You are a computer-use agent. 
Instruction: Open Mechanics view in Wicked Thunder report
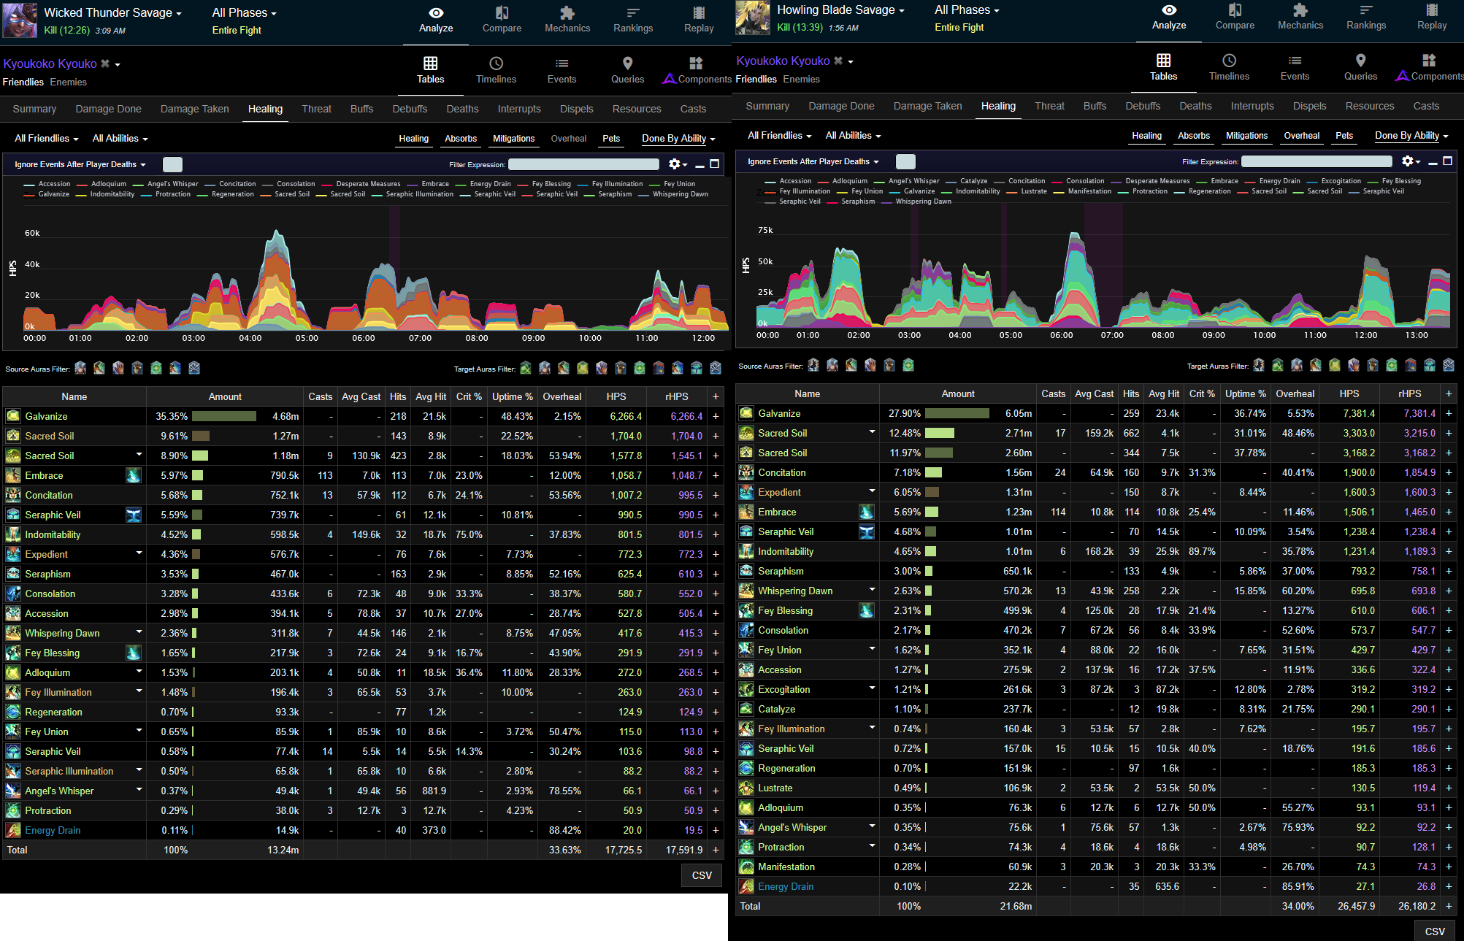(x=567, y=20)
